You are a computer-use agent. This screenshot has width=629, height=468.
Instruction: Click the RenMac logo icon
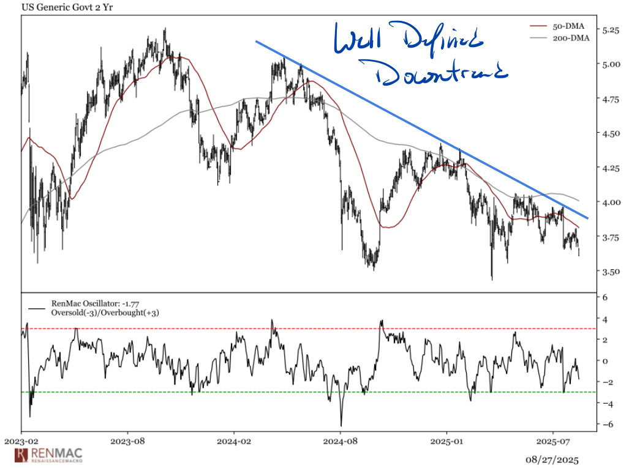(x=21, y=455)
